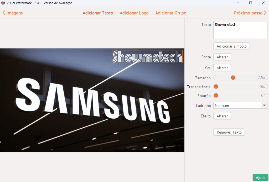Click the Visual Watermark app icon in title bar
Screen dimensions: 269x182
[x=3, y=3]
